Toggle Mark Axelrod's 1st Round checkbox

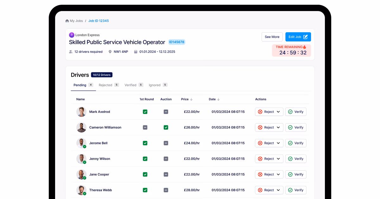(x=145, y=112)
